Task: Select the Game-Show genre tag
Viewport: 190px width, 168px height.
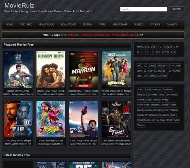Action: point(143,105)
